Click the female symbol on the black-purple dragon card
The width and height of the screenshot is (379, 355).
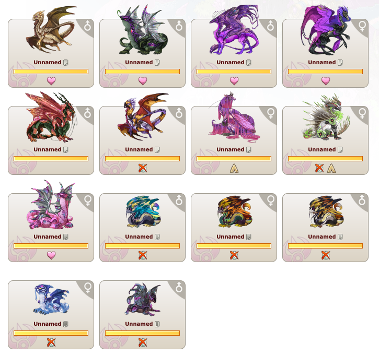[362, 26]
